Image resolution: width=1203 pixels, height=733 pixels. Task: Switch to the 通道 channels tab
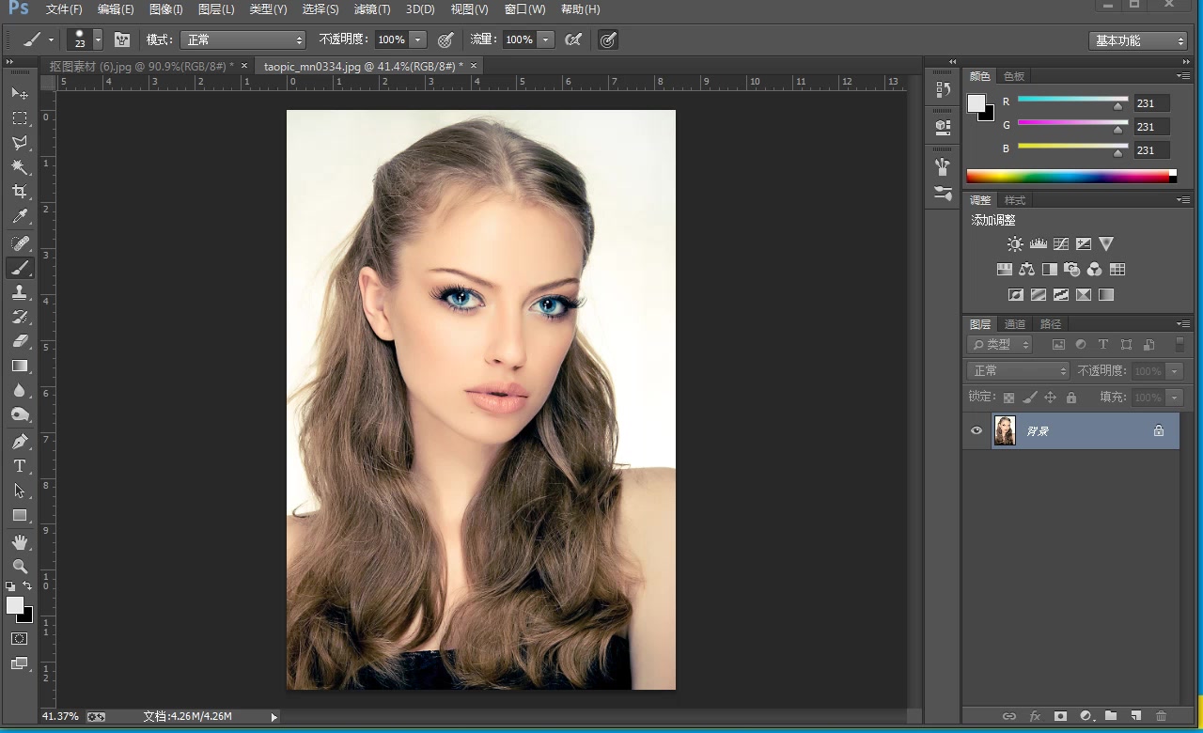[1015, 324]
